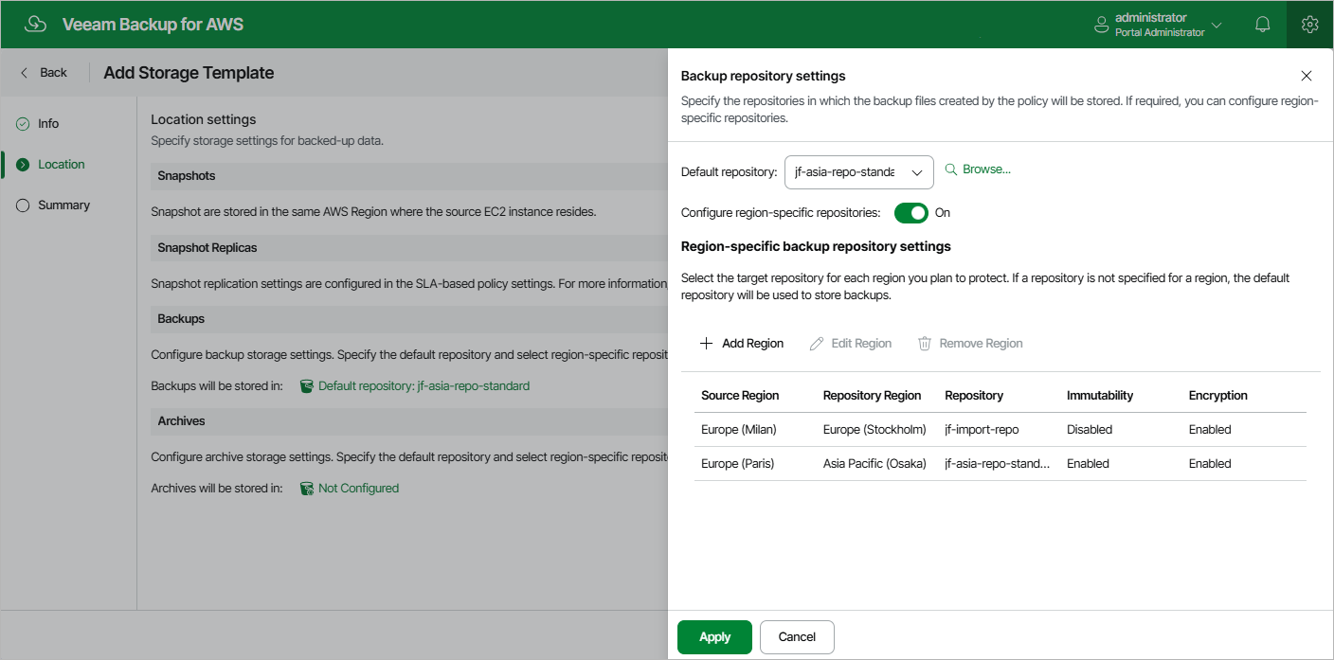This screenshot has height=660, width=1334.
Task: Close the Backup repository settings panel
Action: coord(1307,76)
